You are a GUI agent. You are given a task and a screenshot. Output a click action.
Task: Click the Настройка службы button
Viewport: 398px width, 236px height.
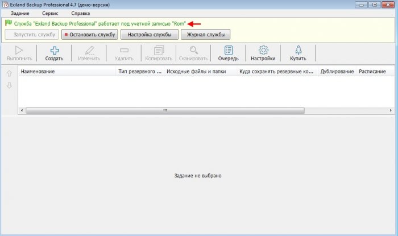149,35
